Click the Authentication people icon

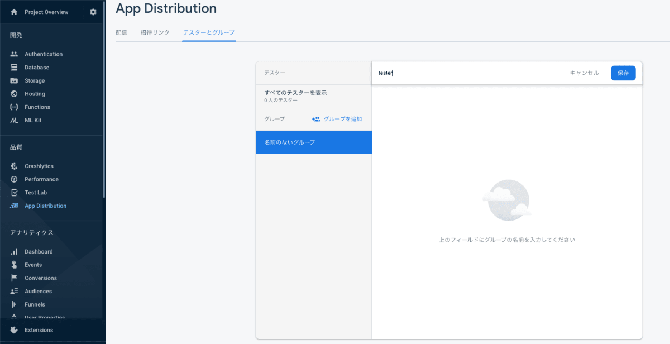[x=15, y=54]
